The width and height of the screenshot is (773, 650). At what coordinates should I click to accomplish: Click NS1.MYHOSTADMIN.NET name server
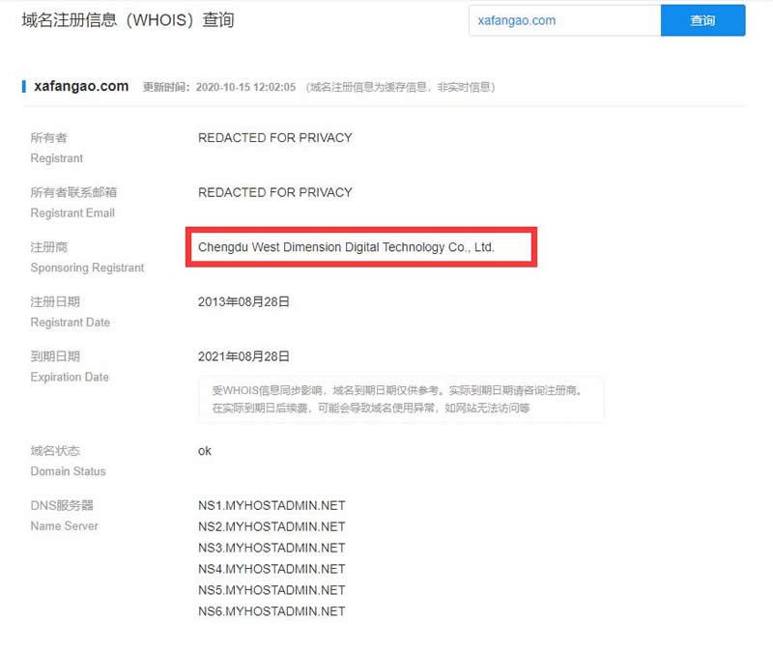272,505
